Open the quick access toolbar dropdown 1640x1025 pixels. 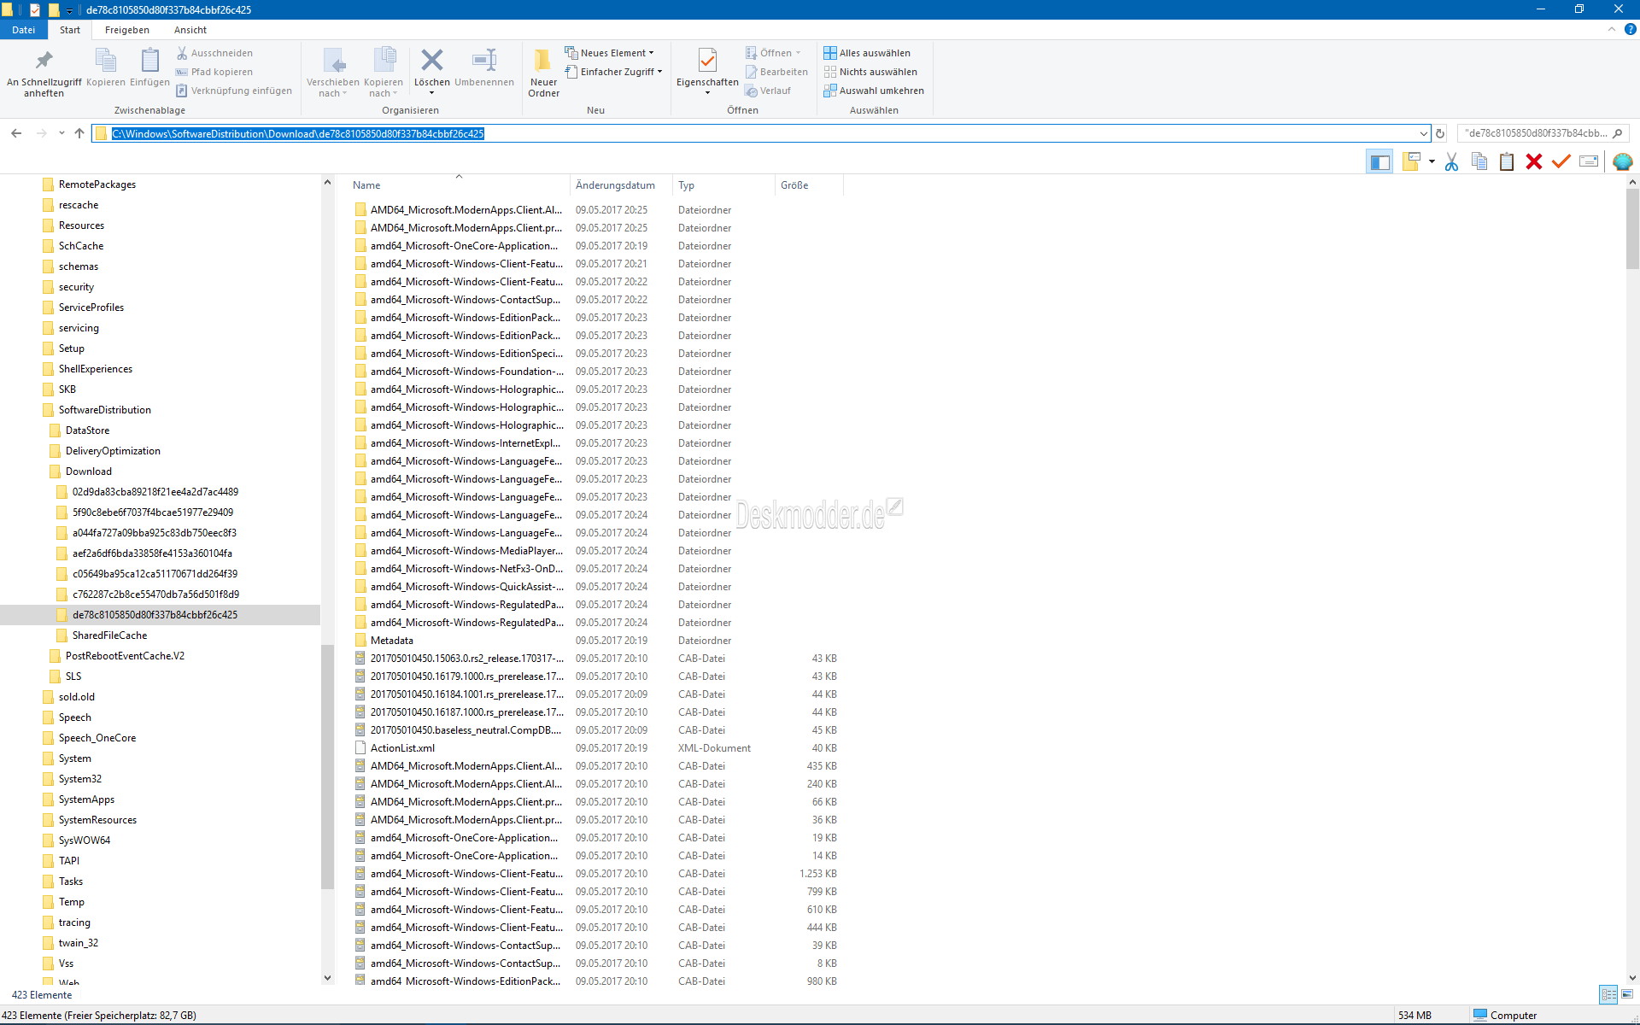[70, 10]
